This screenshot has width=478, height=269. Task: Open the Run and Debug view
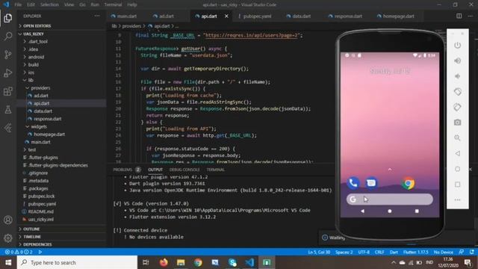[x=8, y=73]
